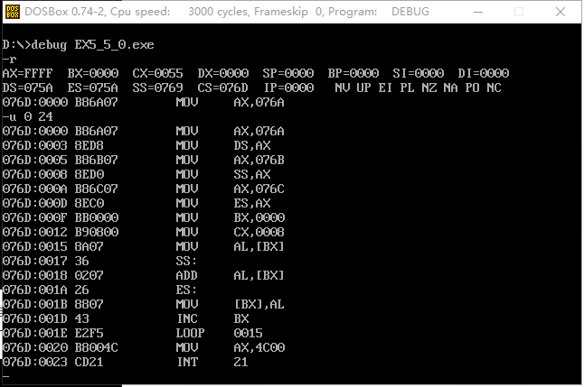
Task: Click the address 076D:0020
Action: click(x=34, y=347)
